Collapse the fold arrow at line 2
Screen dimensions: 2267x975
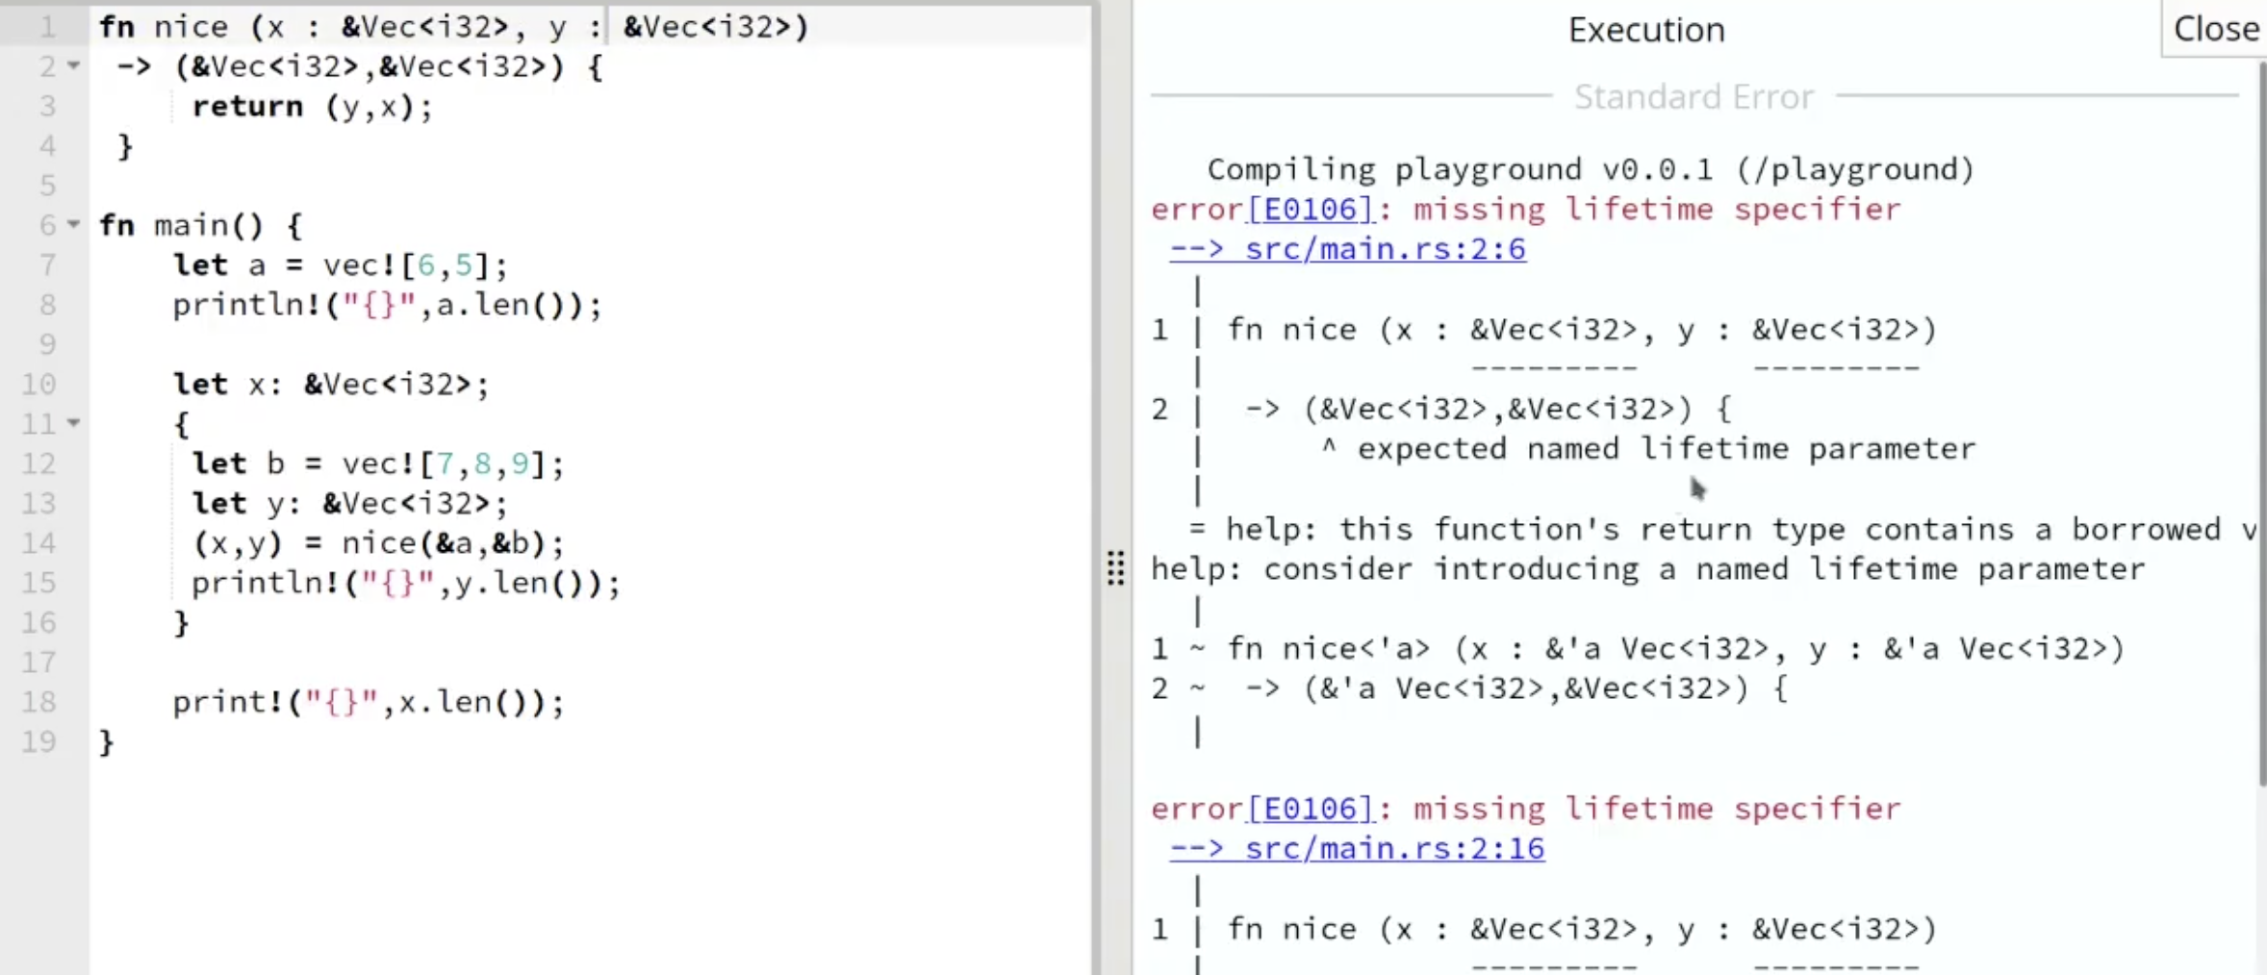[x=73, y=66]
